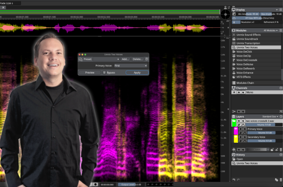283x187 pixels.
Task: Click the help icon in Unmix dialog
Action: (x=147, y=59)
